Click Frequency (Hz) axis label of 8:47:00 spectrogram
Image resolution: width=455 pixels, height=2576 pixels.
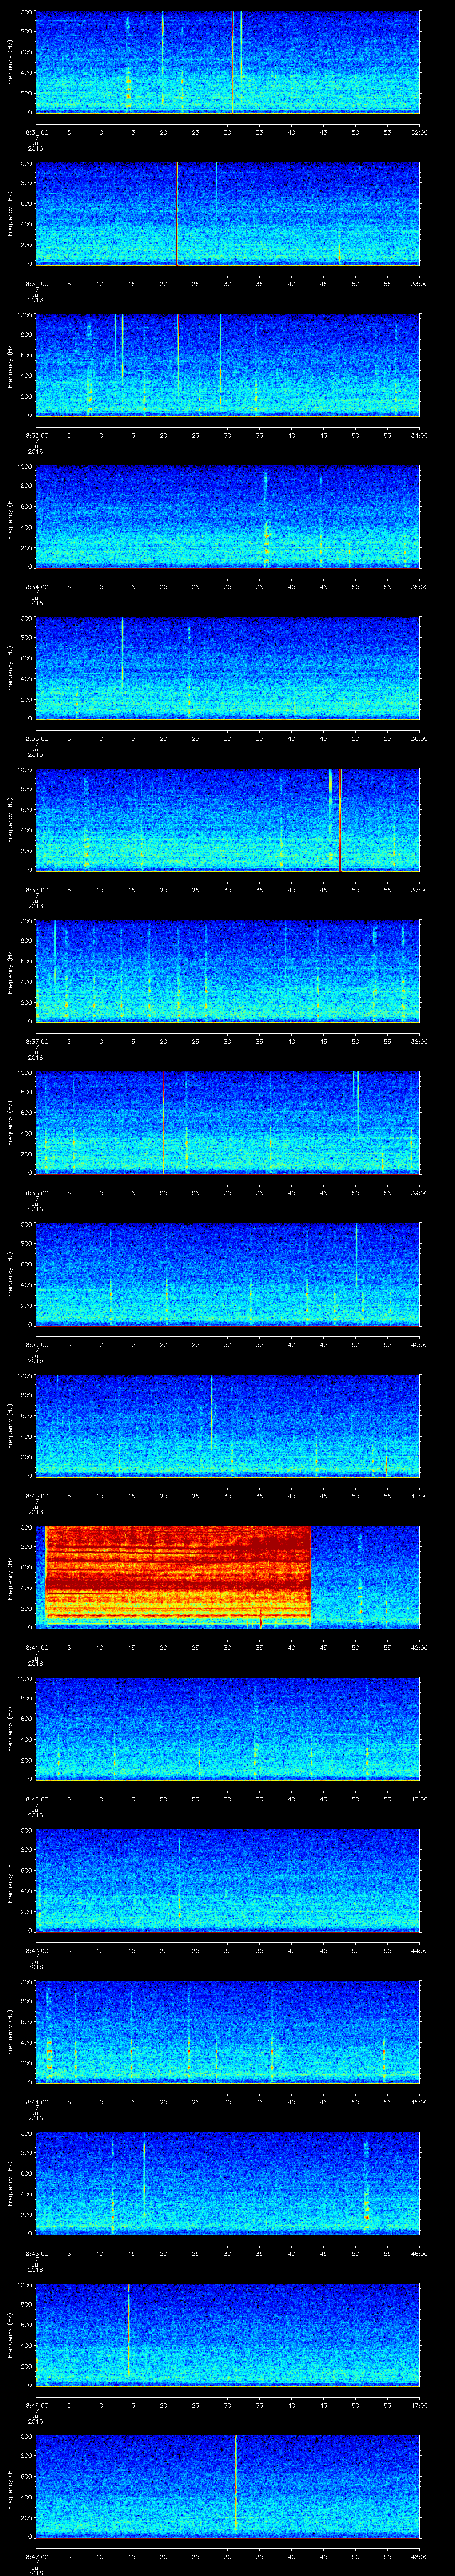click(10, 2486)
